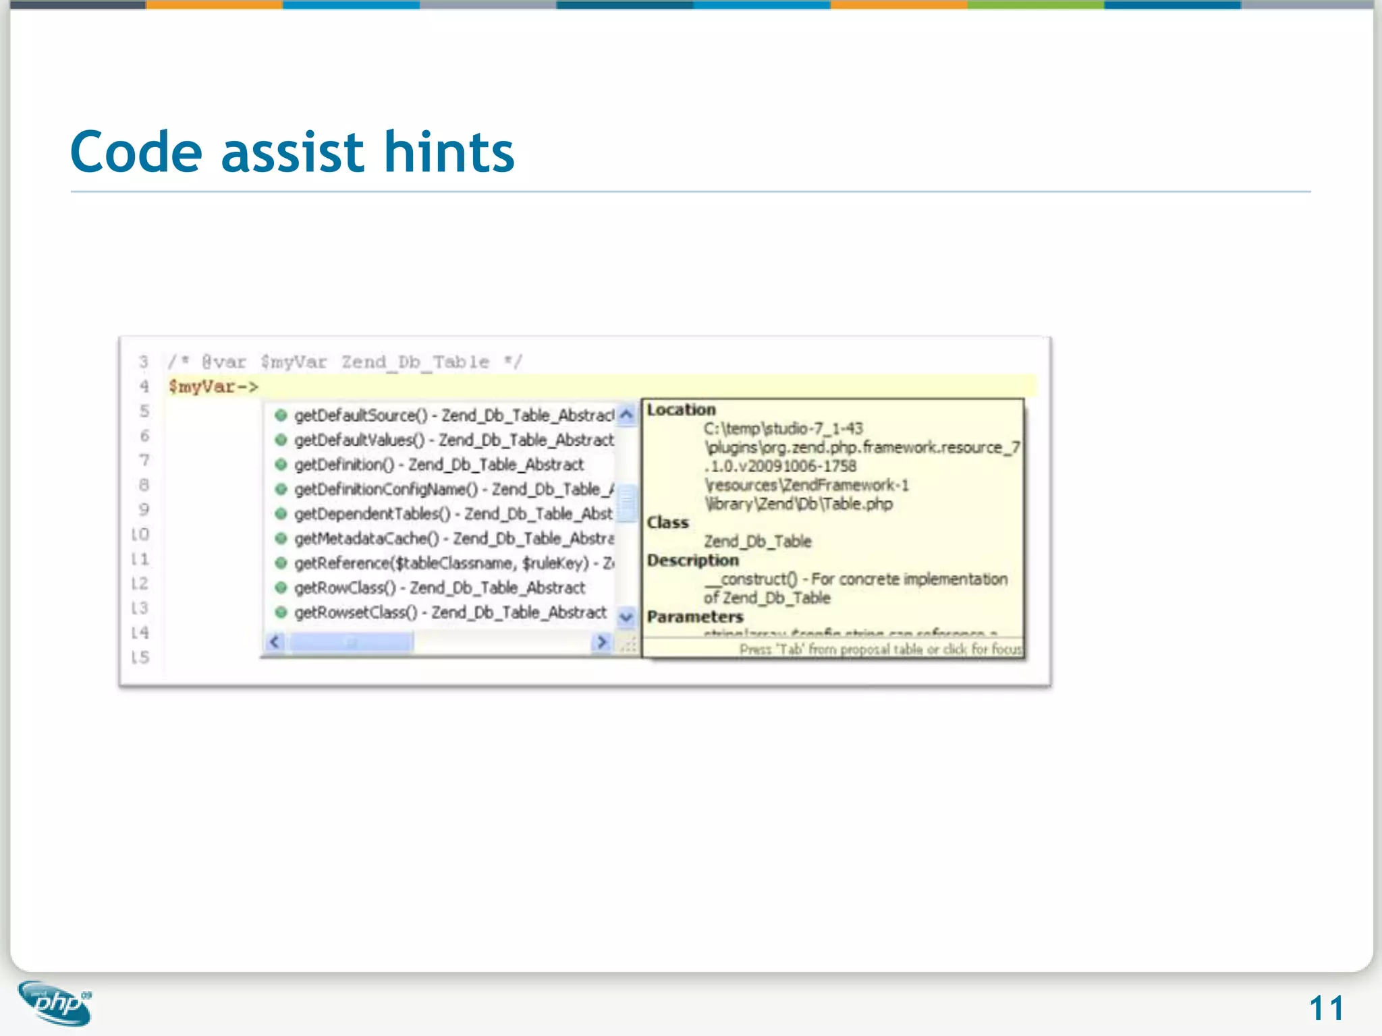
Task: Click left arrow of horizontal scrollbar
Action: (275, 642)
